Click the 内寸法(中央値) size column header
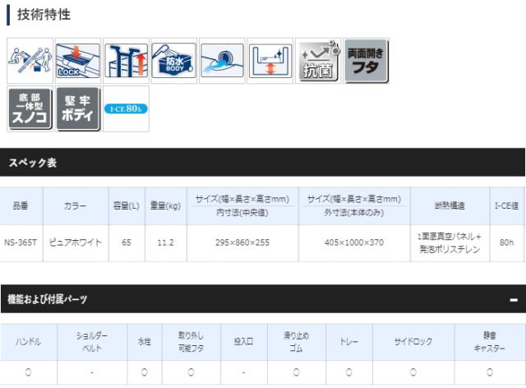The image size is (526, 388). pos(242,206)
